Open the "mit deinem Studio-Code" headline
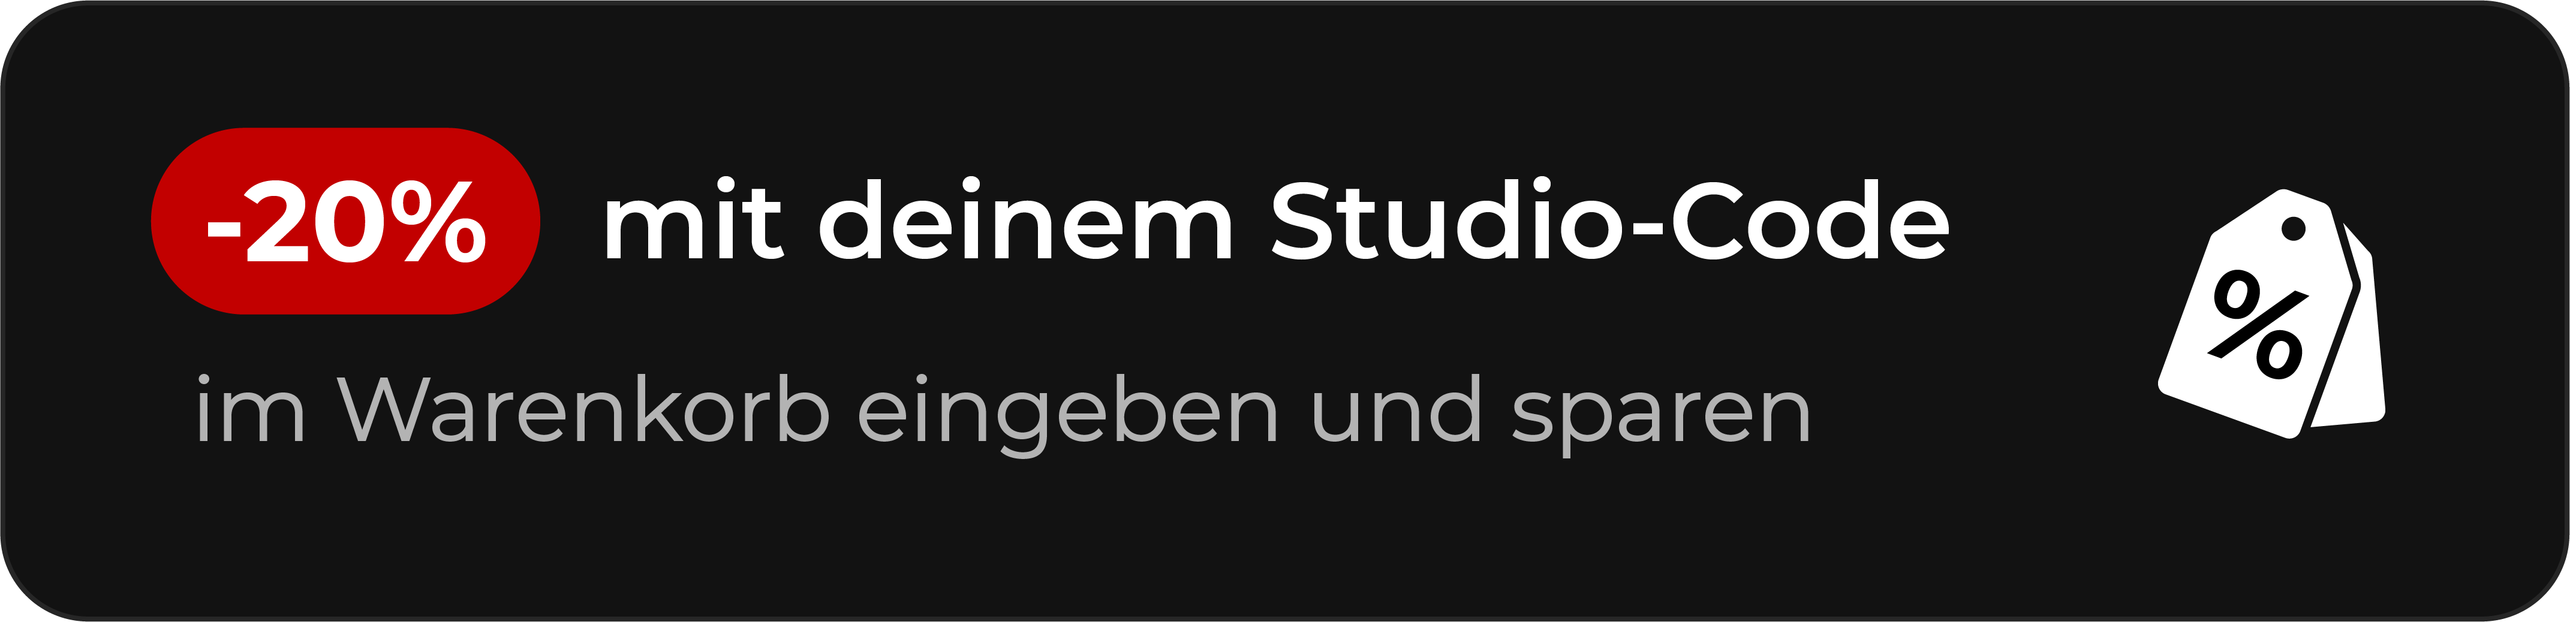 click(1276, 221)
